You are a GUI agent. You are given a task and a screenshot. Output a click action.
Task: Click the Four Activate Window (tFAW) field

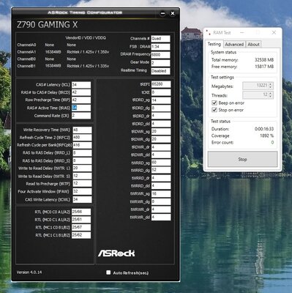click(x=82, y=191)
